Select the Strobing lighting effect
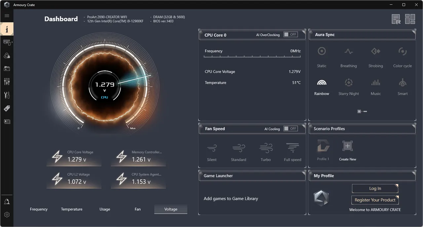Screen dimensions: 423x227 coord(376,57)
